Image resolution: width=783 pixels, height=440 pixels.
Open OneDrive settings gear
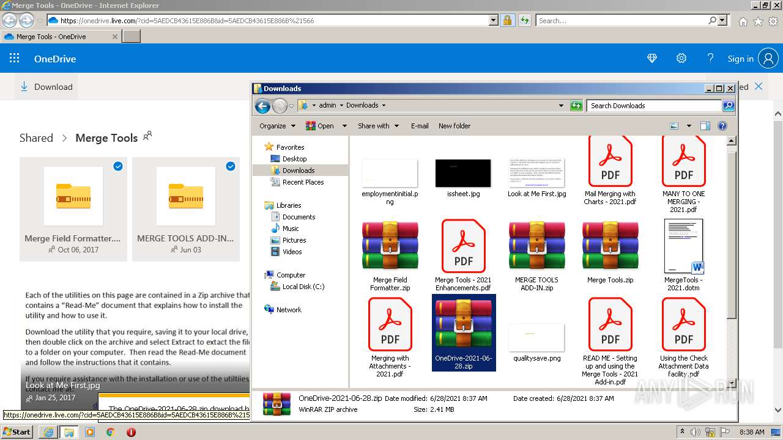[x=681, y=59]
